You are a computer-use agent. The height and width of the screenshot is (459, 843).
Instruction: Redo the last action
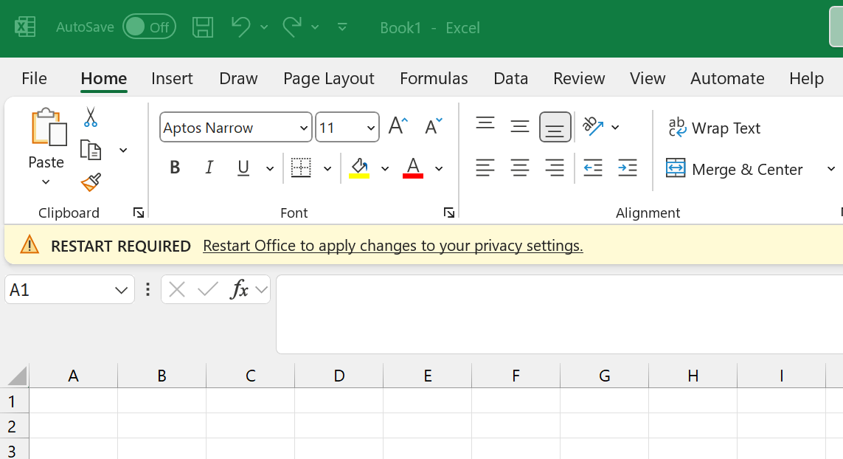tap(293, 27)
